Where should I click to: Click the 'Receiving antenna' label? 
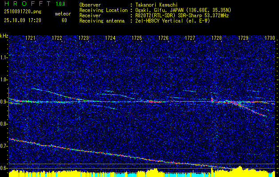(x=102, y=21)
